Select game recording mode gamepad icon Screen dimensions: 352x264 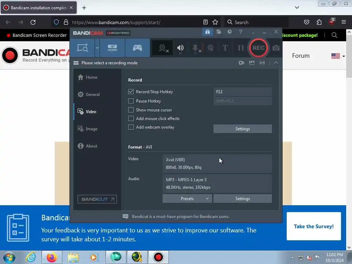point(137,48)
